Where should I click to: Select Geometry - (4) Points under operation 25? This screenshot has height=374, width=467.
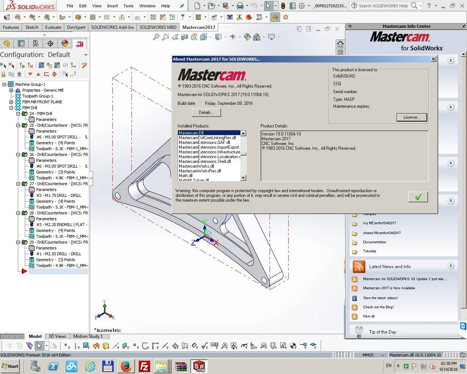(x=55, y=143)
